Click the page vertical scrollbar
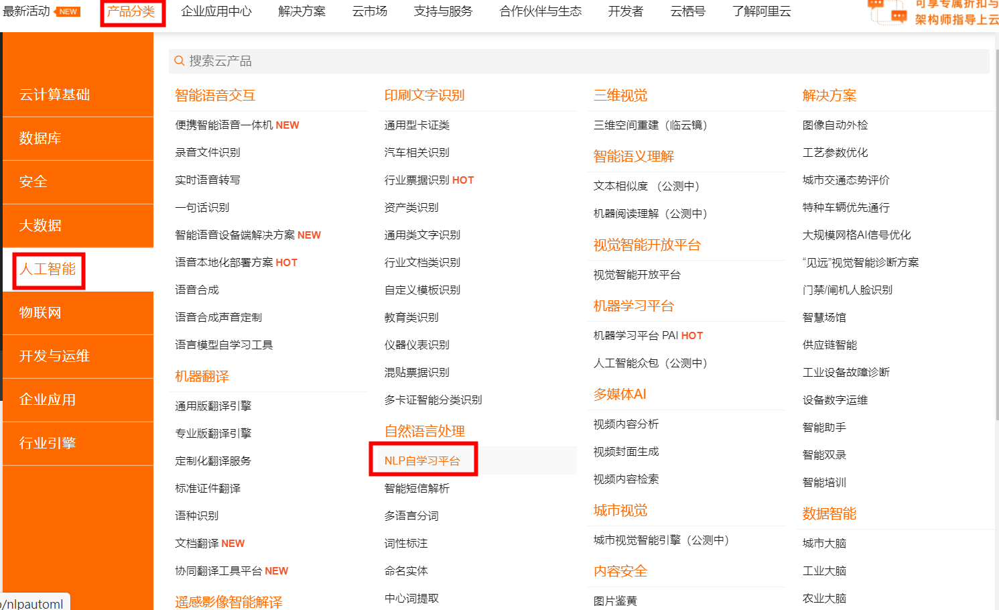999x610 pixels. point(997,235)
